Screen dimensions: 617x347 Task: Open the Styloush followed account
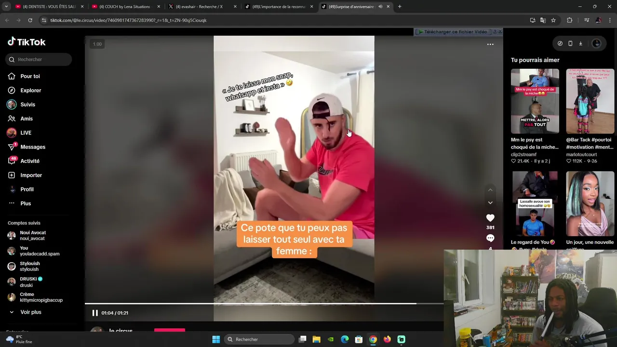(30, 266)
